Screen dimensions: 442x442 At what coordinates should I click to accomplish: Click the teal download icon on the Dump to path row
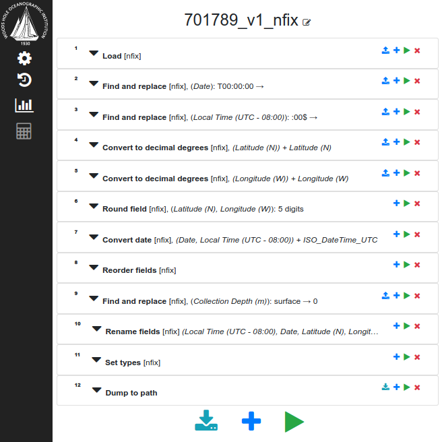[x=385, y=387]
